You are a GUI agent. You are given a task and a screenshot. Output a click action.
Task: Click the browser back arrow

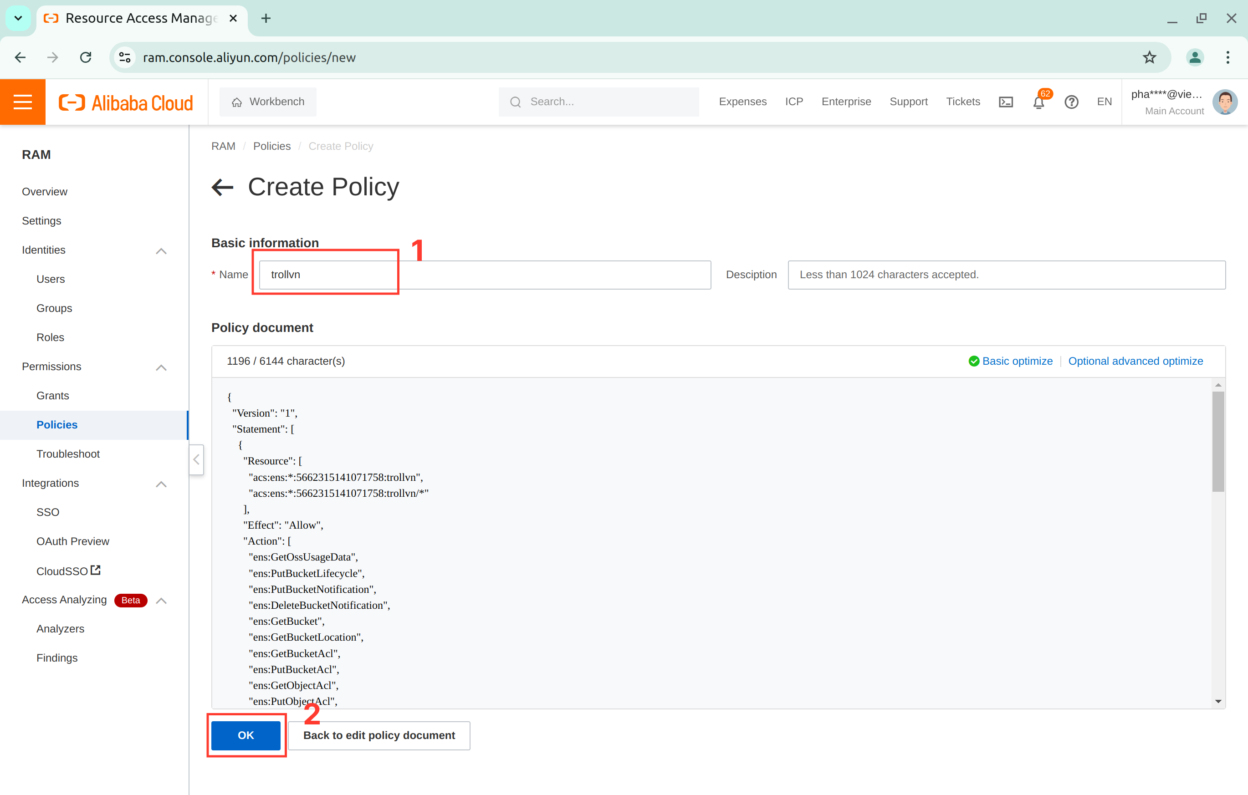tap(20, 57)
